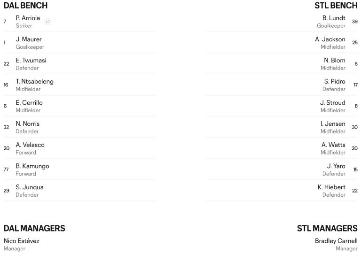This screenshot has height=254, width=361.
Task: Select STL goalkeeper B. Lundt
Action: tap(282, 22)
